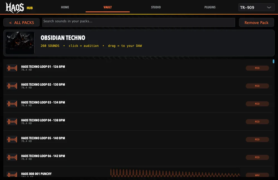Go back to ALL PACKS
This screenshot has width=278, height=180.
point(21,22)
